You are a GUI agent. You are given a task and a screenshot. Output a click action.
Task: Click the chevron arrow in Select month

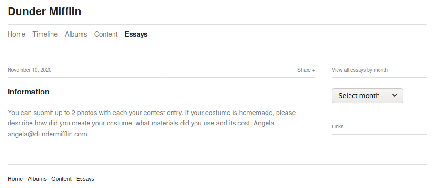coord(395,95)
